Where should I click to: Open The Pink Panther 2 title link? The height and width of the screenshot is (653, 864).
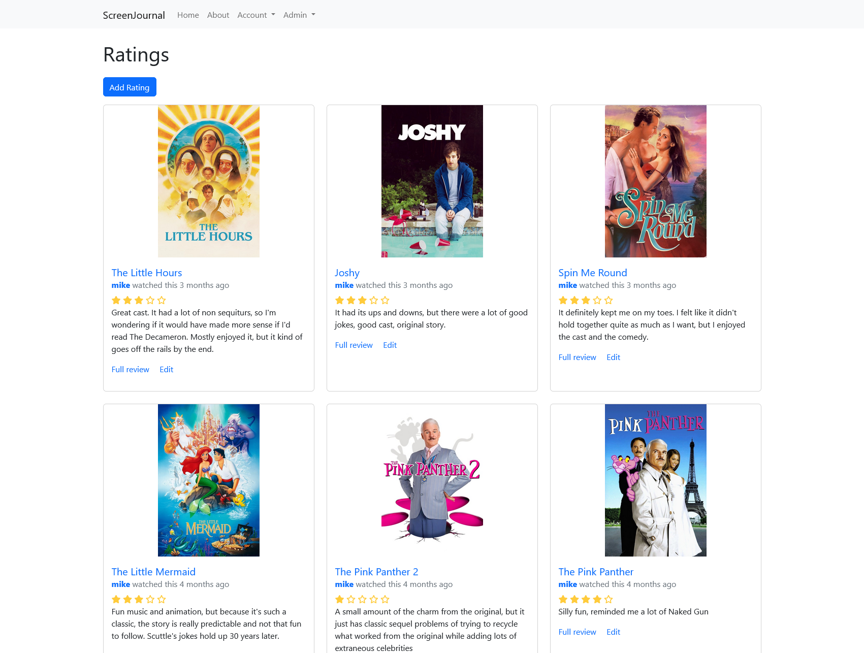(x=376, y=572)
